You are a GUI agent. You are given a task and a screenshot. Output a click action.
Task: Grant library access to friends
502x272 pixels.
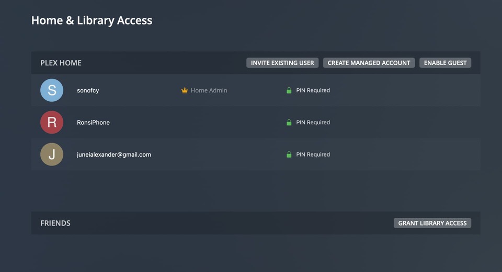click(x=432, y=223)
